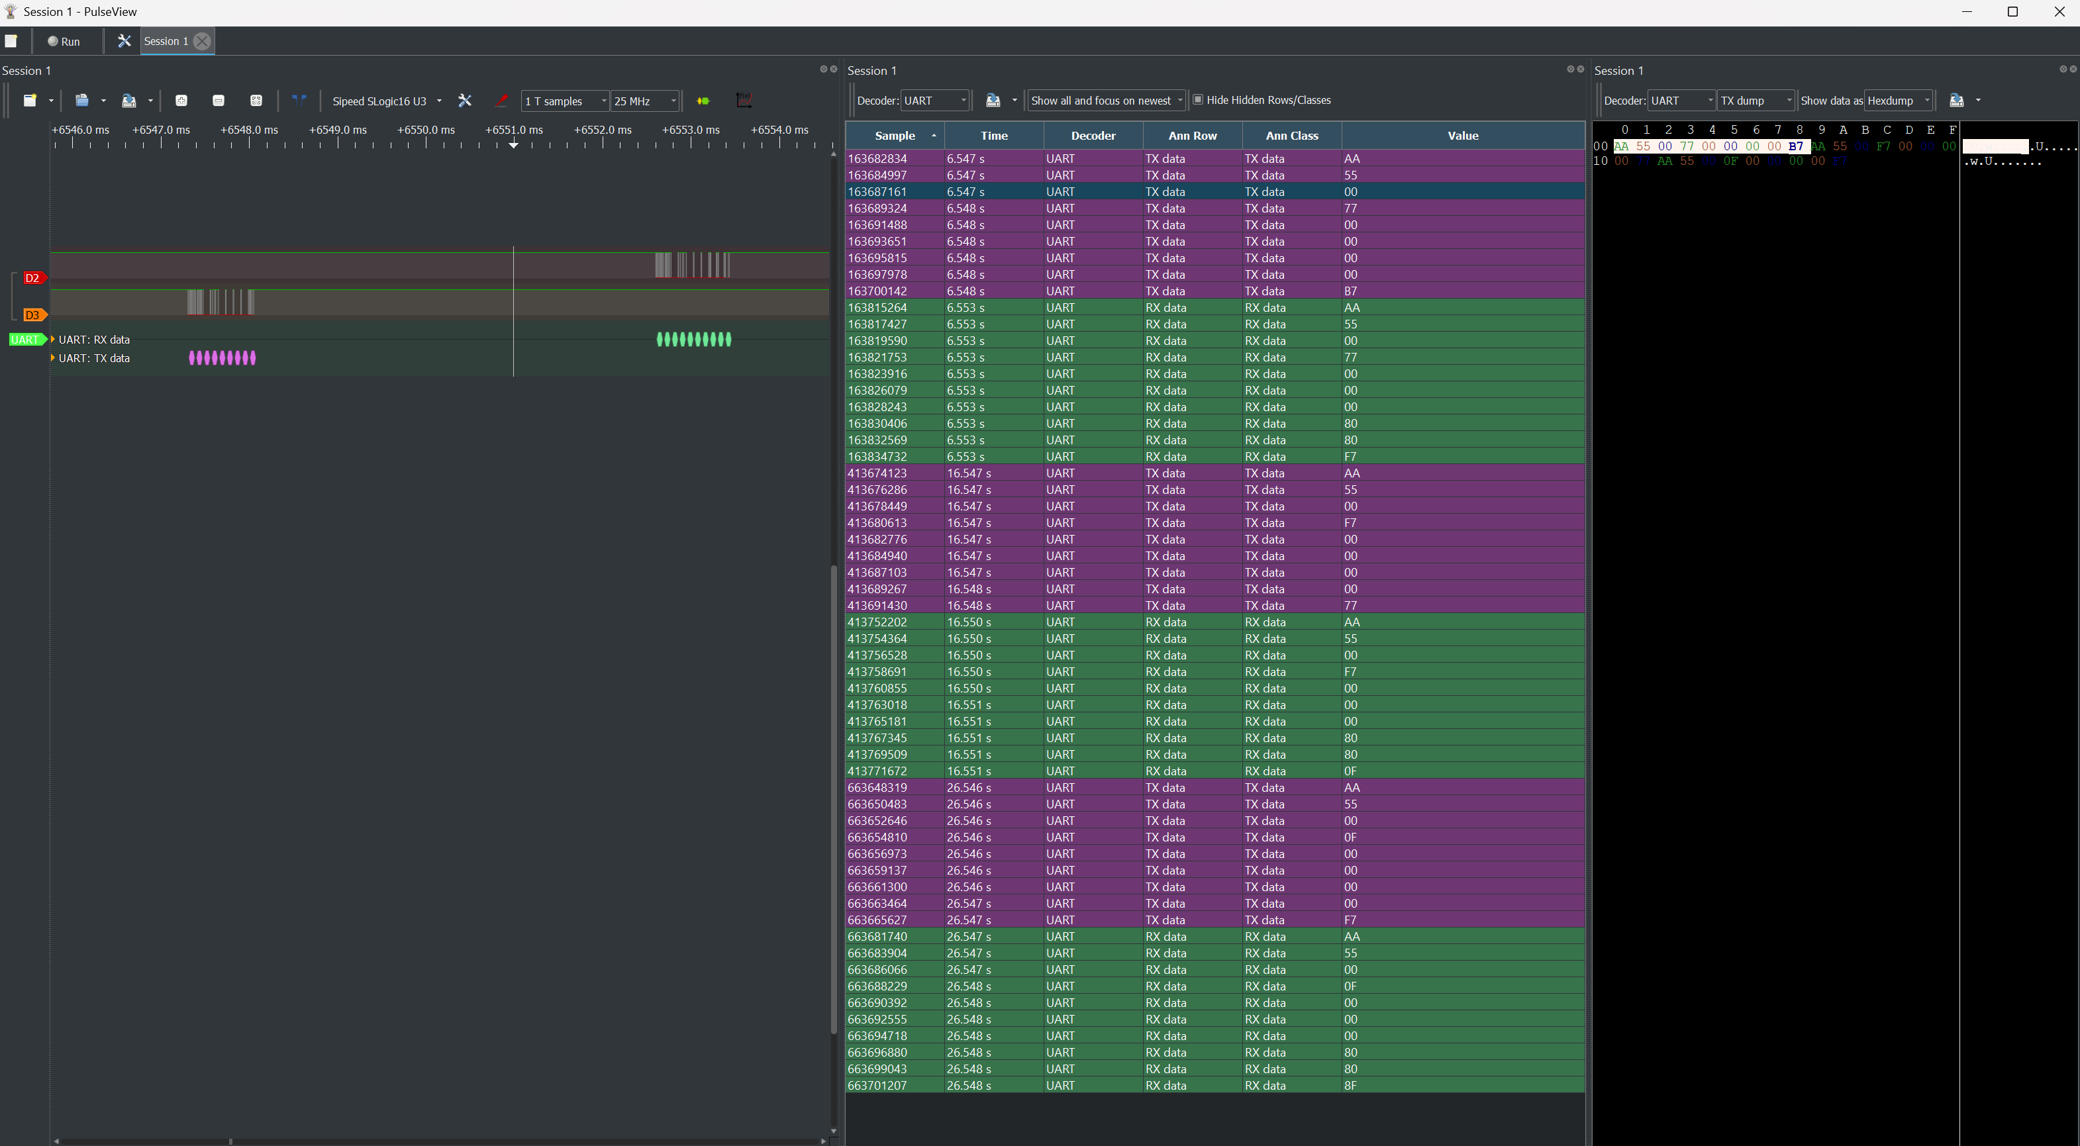Click zoom-to-fit icon in toolbar

(x=256, y=101)
